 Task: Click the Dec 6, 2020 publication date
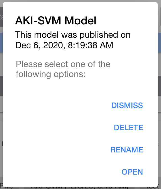[x=40, y=45]
